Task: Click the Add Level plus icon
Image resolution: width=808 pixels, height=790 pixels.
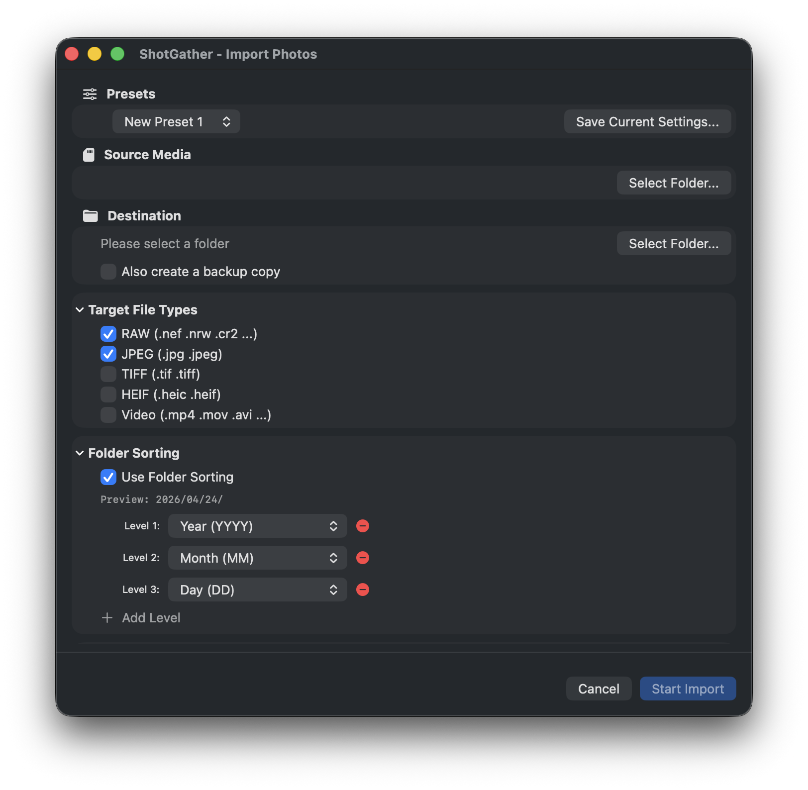Action: tap(107, 617)
